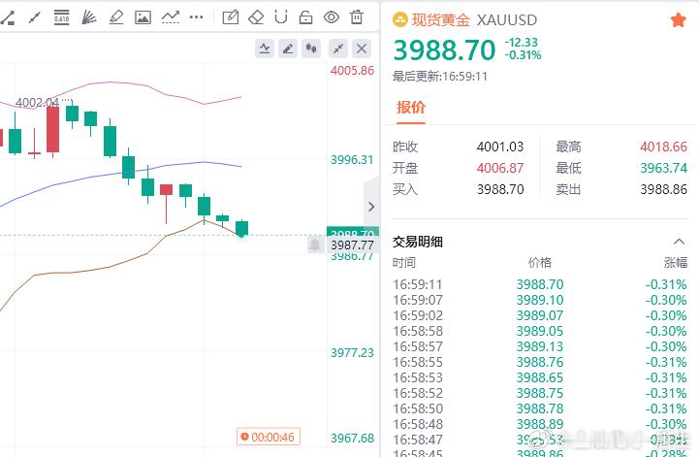Select the fan lines drawing tool
The height and width of the screenshot is (457, 699).
[89, 17]
